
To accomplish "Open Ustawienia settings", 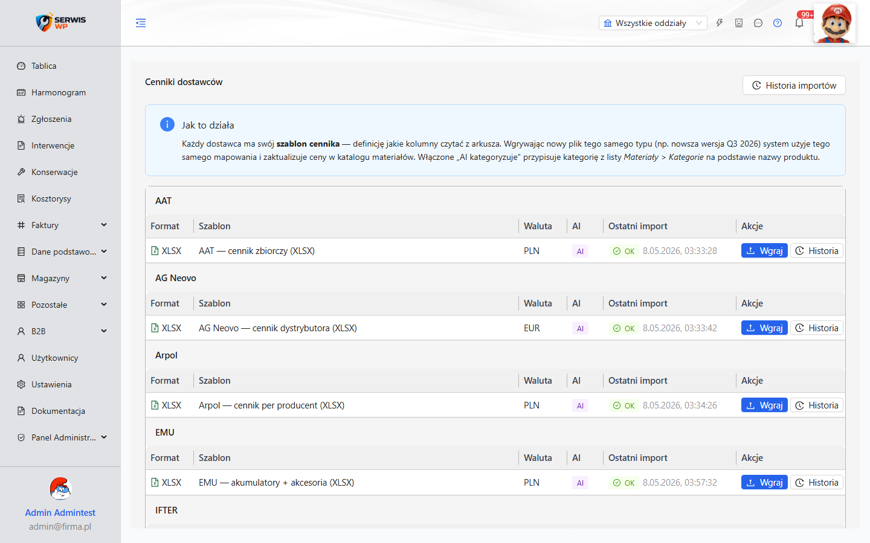I will coord(60,384).
